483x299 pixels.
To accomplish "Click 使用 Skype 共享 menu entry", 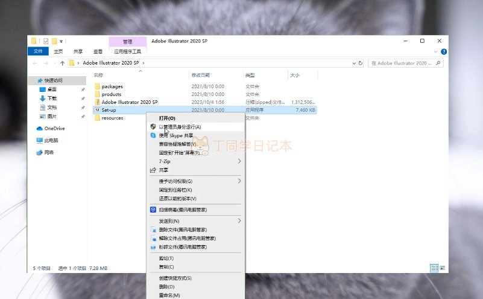I will (196, 135).
